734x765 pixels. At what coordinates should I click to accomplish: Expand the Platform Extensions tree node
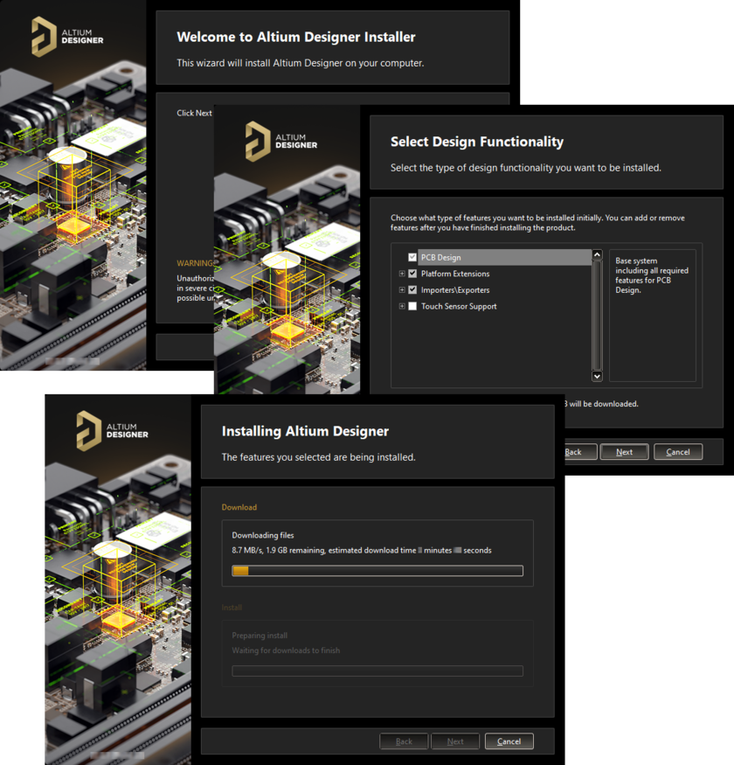click(x=401, y=273)
